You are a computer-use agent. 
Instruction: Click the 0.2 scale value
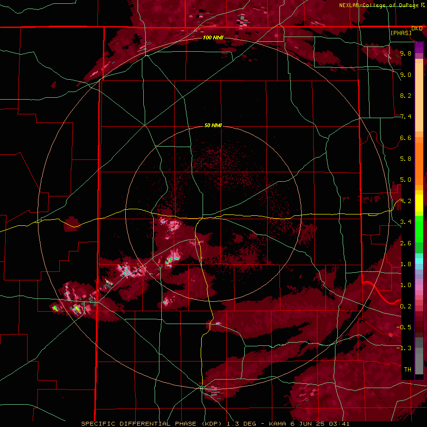pos(406,306)
